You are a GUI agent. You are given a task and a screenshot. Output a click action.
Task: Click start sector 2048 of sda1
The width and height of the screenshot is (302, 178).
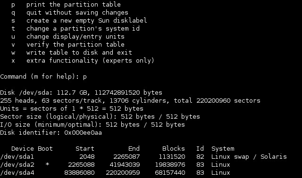pyautogui.click(x=87, y=157)
